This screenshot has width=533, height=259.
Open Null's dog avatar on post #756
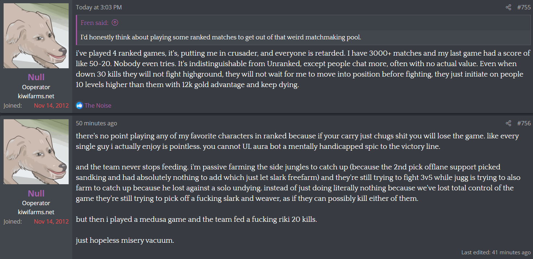click(x=36, y=152)
